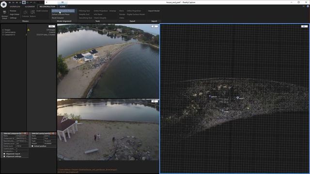Open view-type selector on bottom gazebo photo

[155, 101]
